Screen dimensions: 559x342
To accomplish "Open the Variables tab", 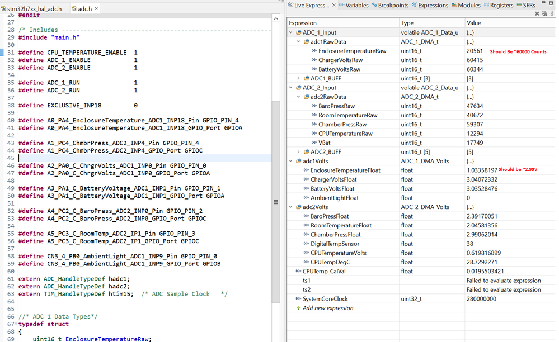I will [354, 5].
